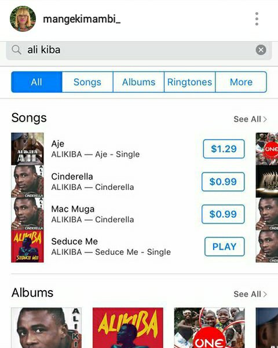
Task: Click the mangekimambi_ username
Action: pyautogui.click(x=82, y=19)
